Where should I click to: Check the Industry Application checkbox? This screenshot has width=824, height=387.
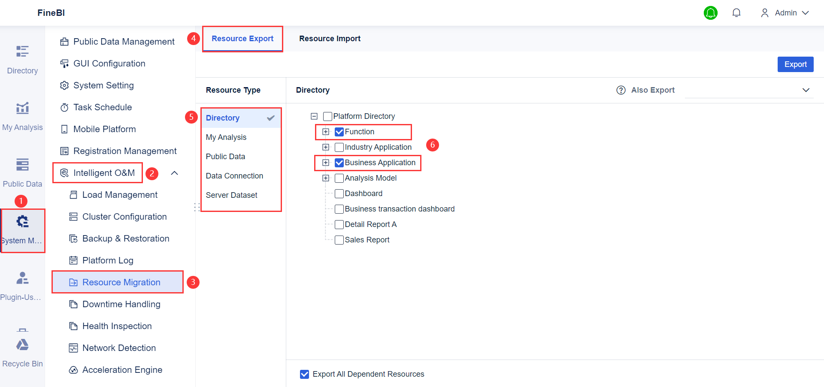click(x=339, y=147)
